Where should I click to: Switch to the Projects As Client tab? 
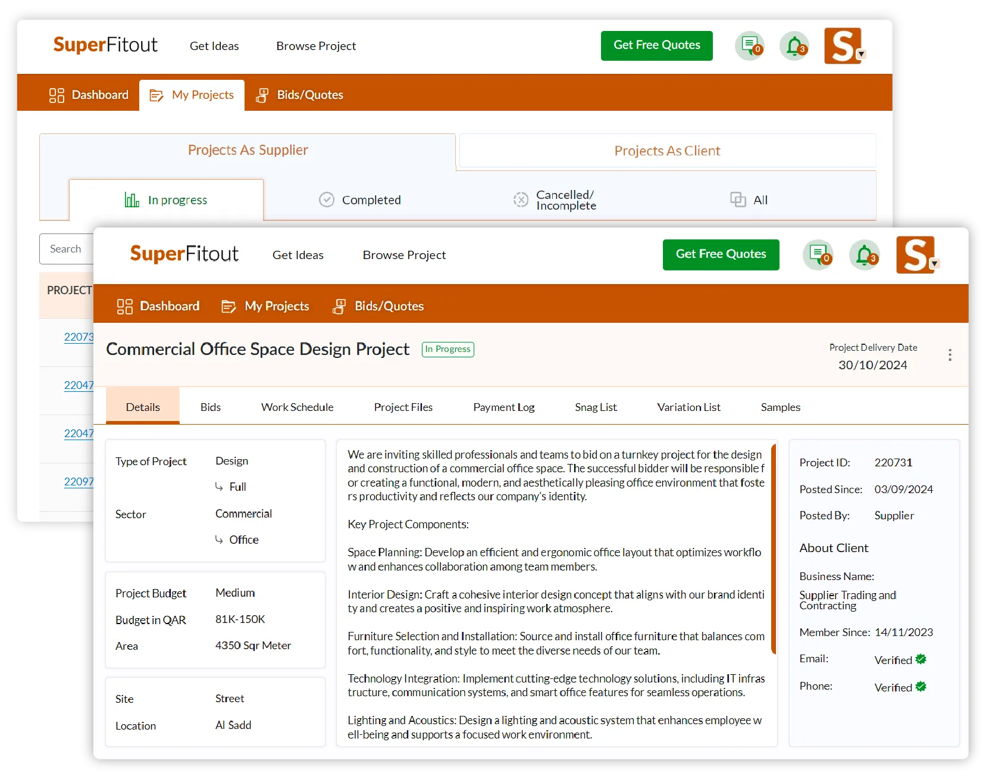coord(666,151)
